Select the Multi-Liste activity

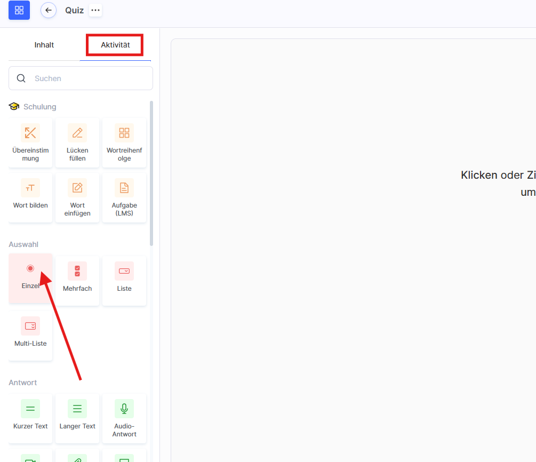tap(30, 336)
